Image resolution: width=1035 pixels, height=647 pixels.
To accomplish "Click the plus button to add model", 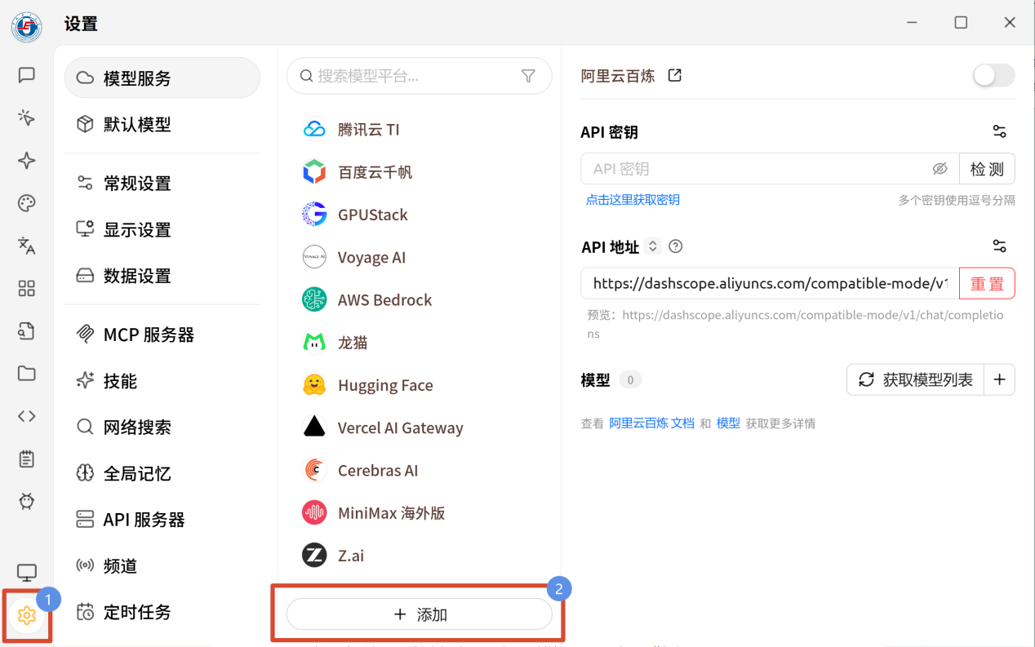I will point(1000,379).
